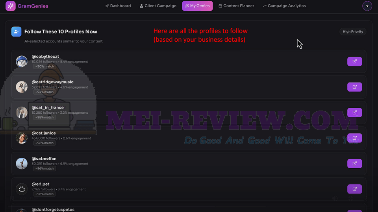
Task: Open @catmeffan profile external link
Action: [x=355, y=164]
